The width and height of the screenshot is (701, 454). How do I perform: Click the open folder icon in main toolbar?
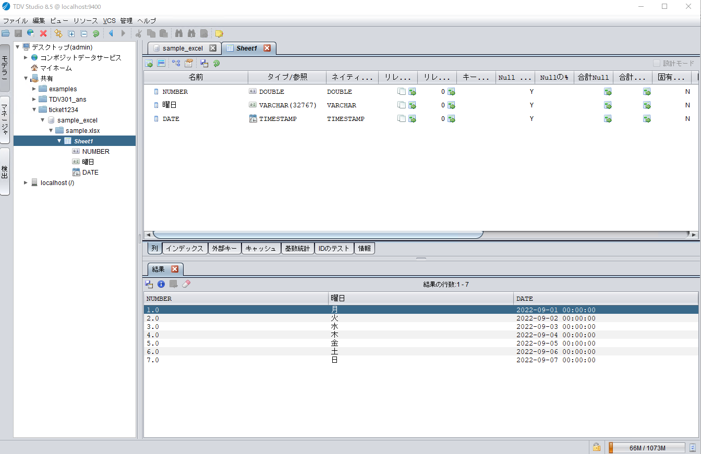(6, 33)
